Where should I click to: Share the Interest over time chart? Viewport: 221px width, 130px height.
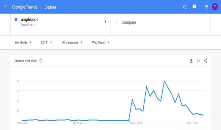click(205, 61)
